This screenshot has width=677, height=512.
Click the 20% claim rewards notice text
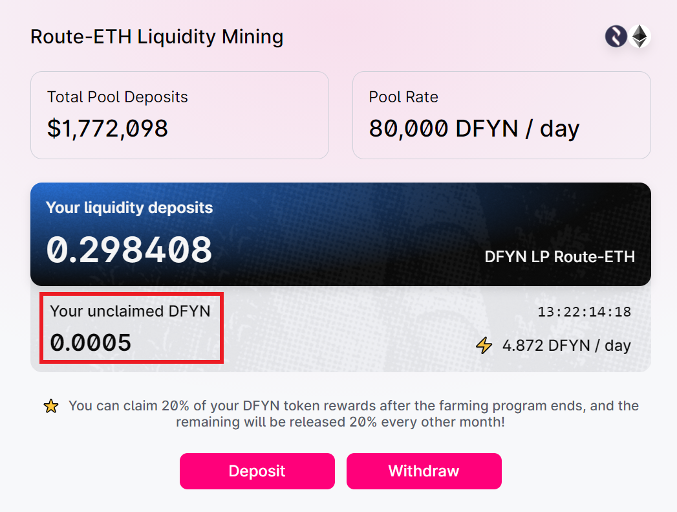pyautogui.click(x=353, y=414)
